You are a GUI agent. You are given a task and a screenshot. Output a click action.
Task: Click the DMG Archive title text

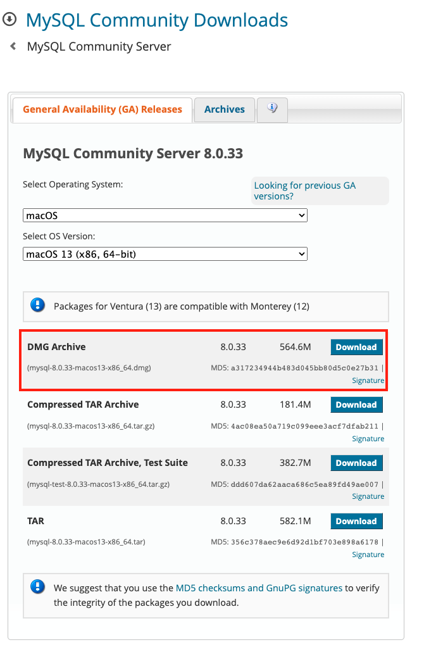(56, 347)
